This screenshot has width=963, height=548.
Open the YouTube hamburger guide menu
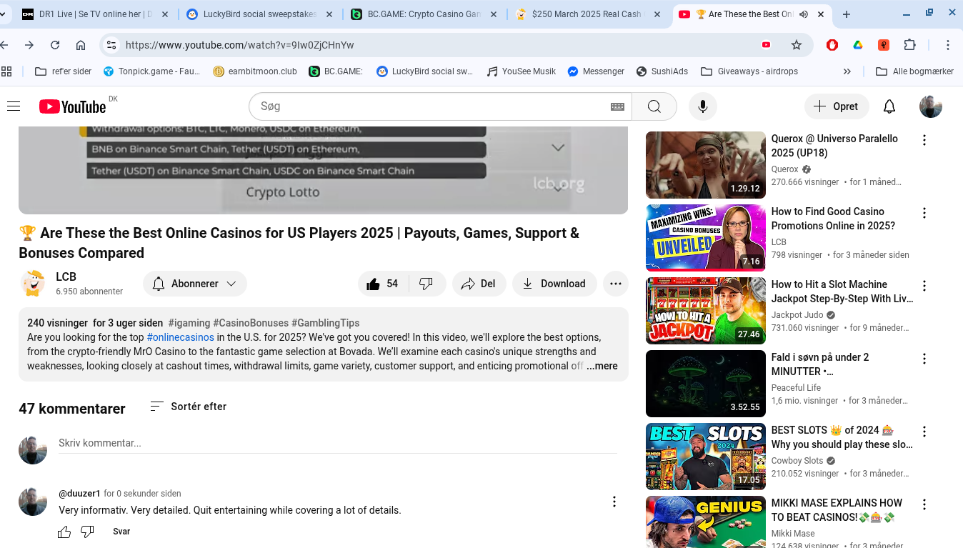[14, 106]
